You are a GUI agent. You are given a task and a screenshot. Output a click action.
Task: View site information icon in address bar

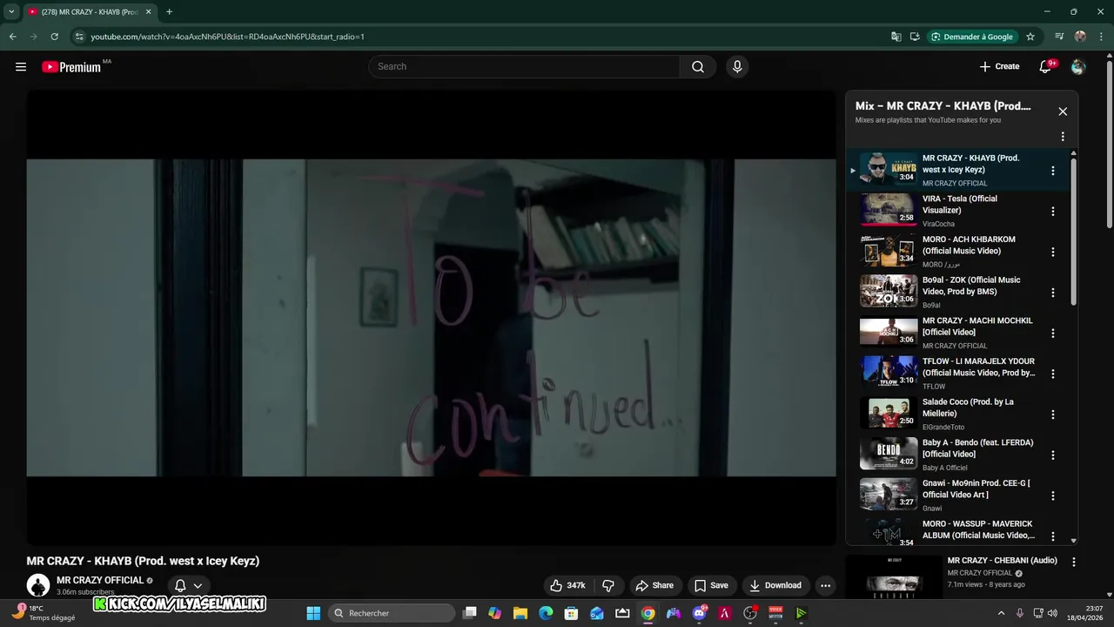(79, 37)
